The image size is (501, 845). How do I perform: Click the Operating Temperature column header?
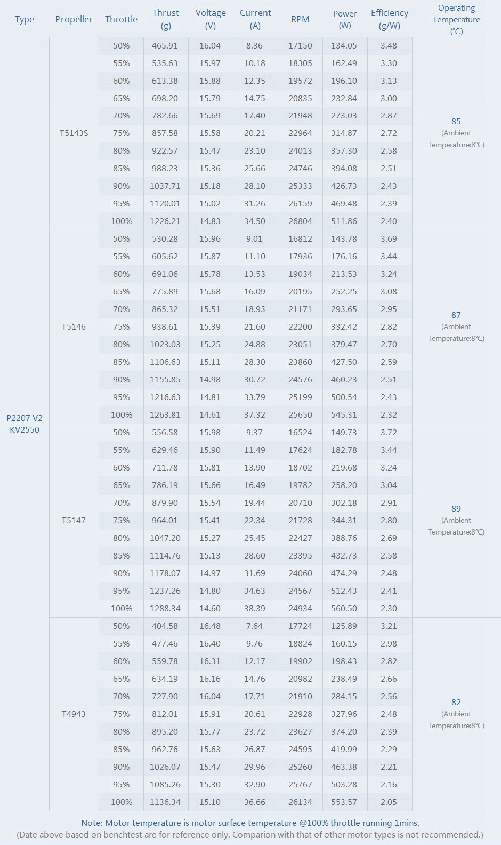(456, 19)
